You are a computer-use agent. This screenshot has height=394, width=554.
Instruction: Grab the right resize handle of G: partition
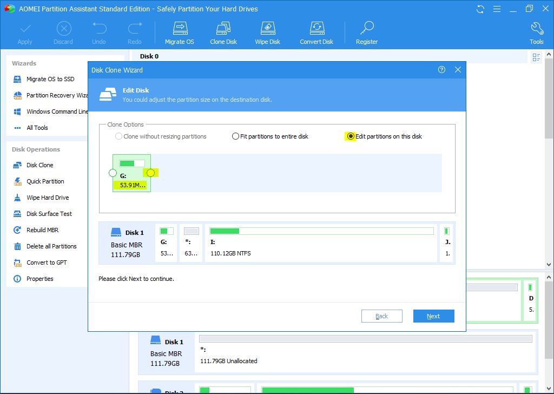pyautogui.click(x=150, y=173)
